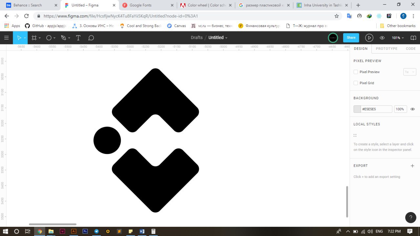Open the team library book icon
This screenshot has width=420, height=236.
[x=413, y=38]
